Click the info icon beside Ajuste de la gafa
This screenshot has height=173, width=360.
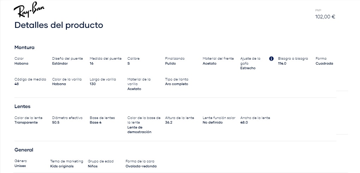[271, 59]
